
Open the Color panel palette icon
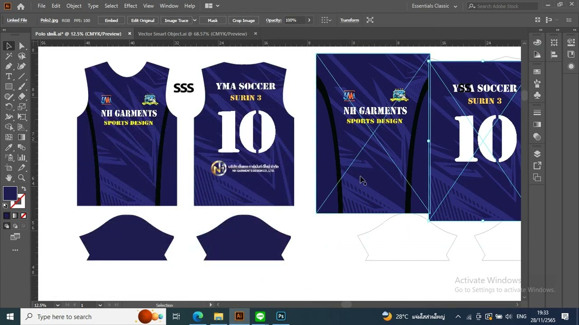point(537,42)
